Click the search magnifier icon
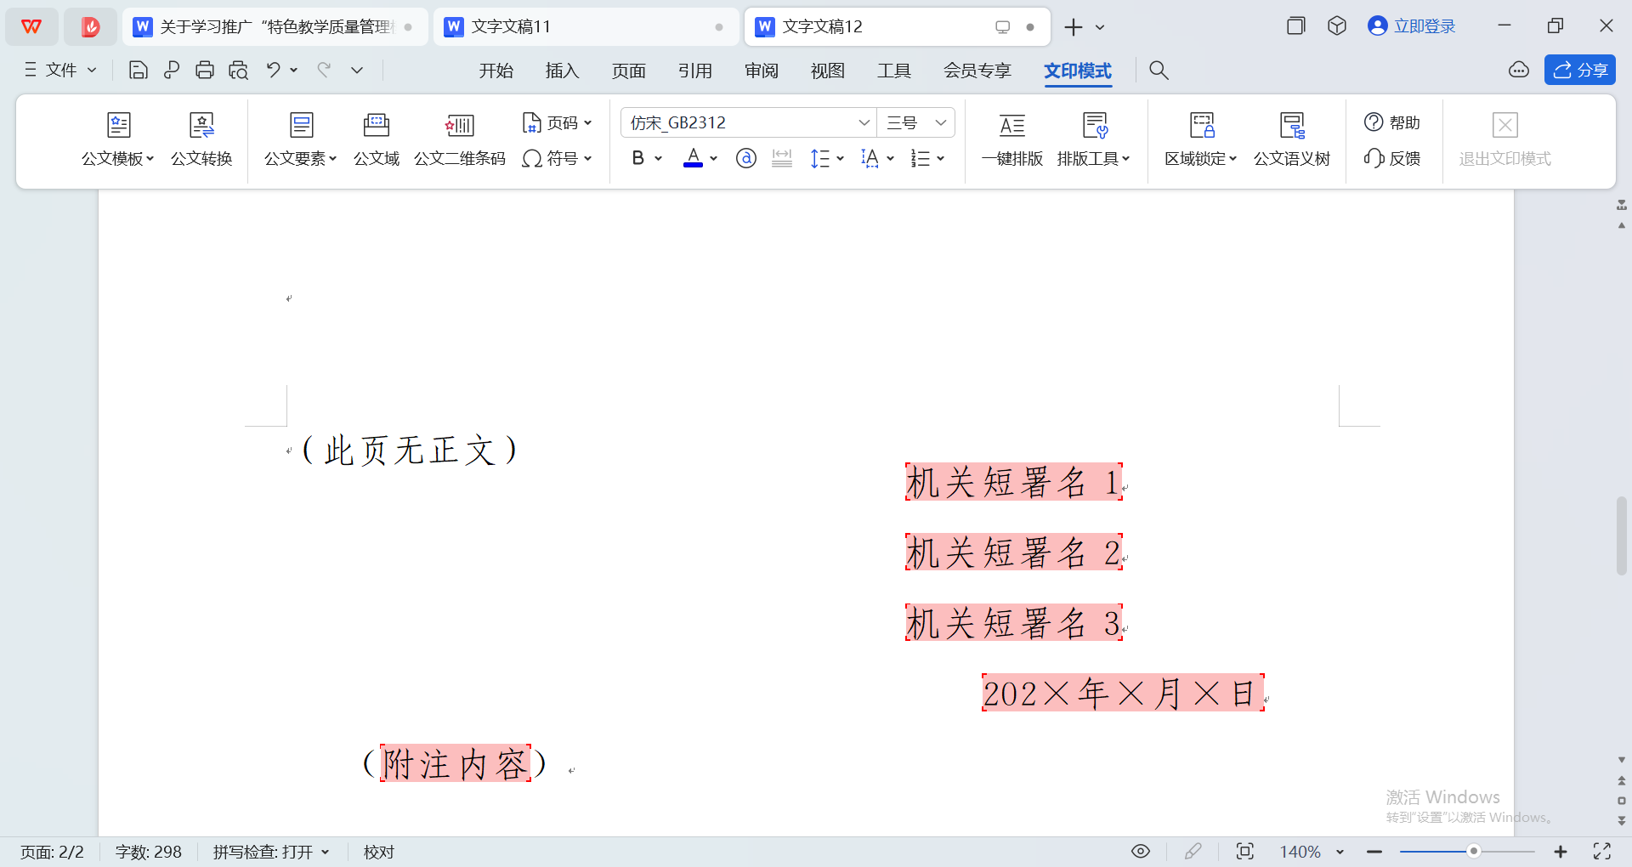The height and width of the screenshot is (867, 1632). [1159, 71]
